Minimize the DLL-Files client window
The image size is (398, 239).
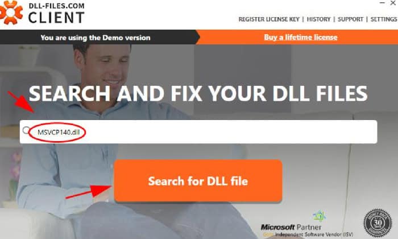pos(382,3)
